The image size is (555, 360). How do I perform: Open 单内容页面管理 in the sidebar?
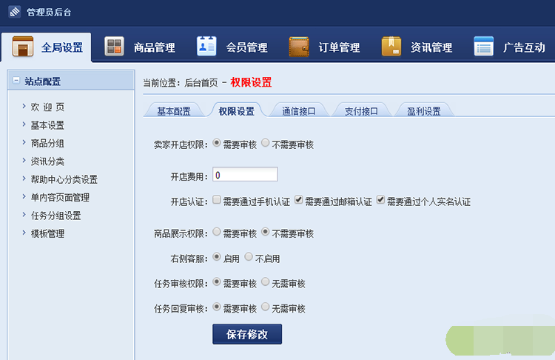[60, 197]
